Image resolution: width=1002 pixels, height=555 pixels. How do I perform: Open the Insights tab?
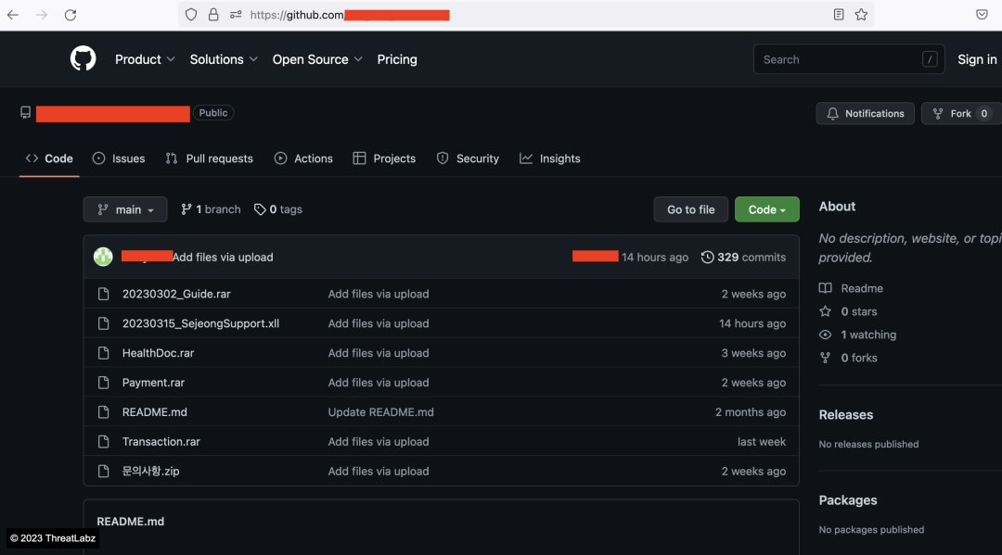(x=549, y=158)
